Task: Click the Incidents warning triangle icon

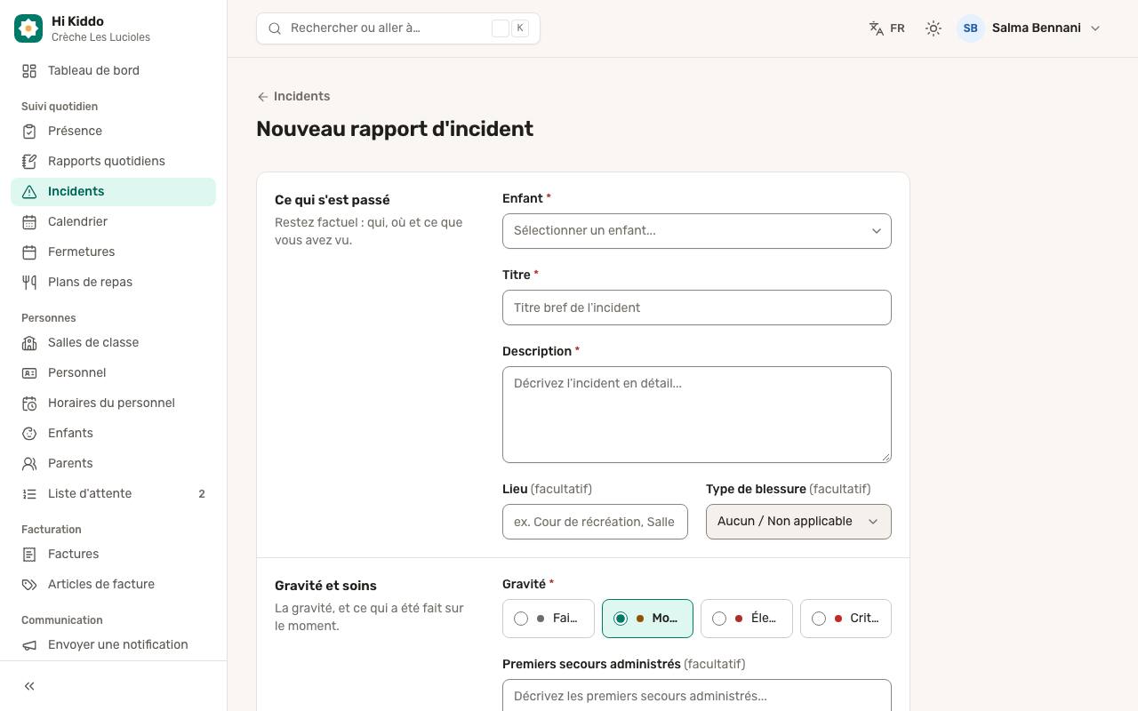Action: pyautogui.click(x=29, y=192)
